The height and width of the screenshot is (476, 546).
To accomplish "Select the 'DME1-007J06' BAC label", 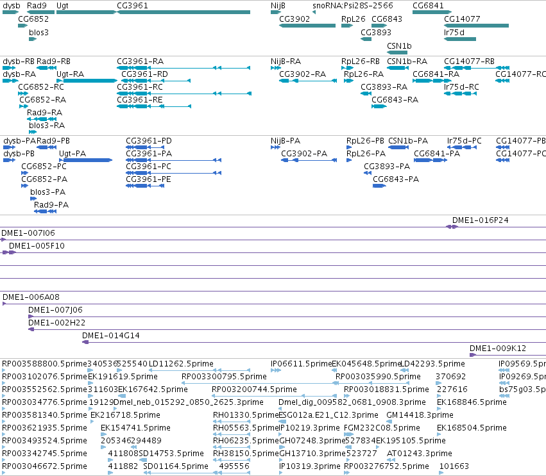I will pyautogui.click(x=55, y=310).
